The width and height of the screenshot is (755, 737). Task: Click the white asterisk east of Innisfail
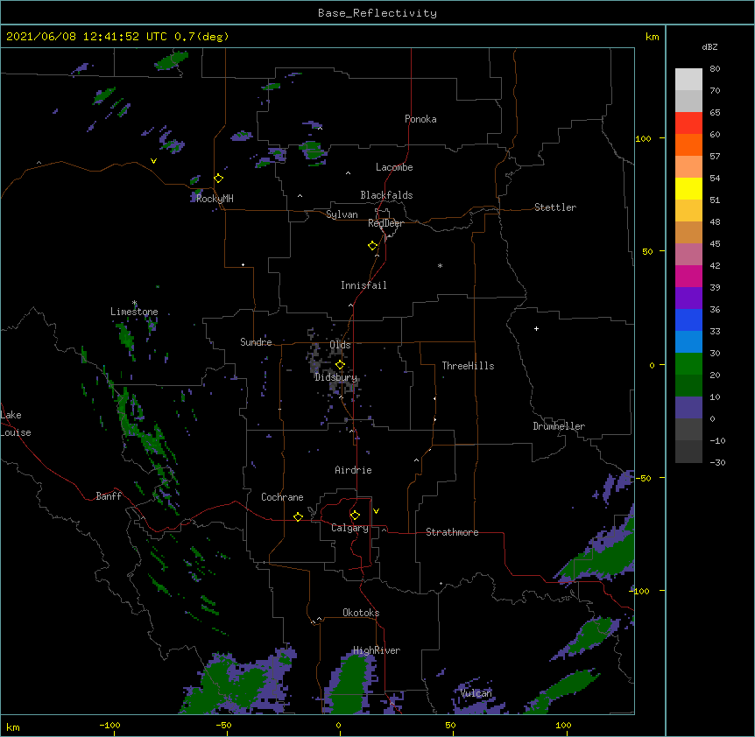pos(440,265)
